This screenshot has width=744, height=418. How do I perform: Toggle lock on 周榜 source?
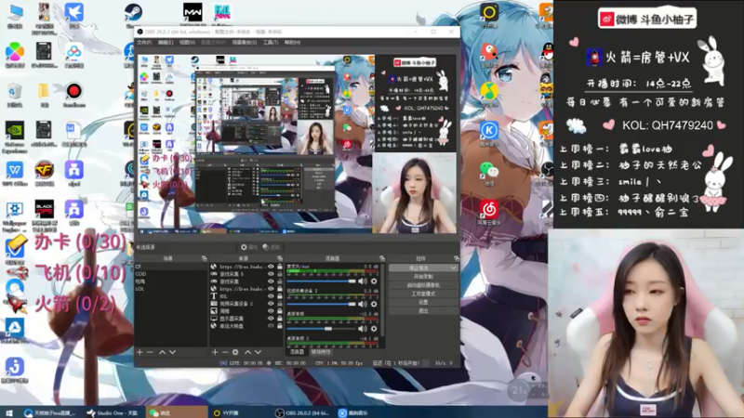click(280, 311)
